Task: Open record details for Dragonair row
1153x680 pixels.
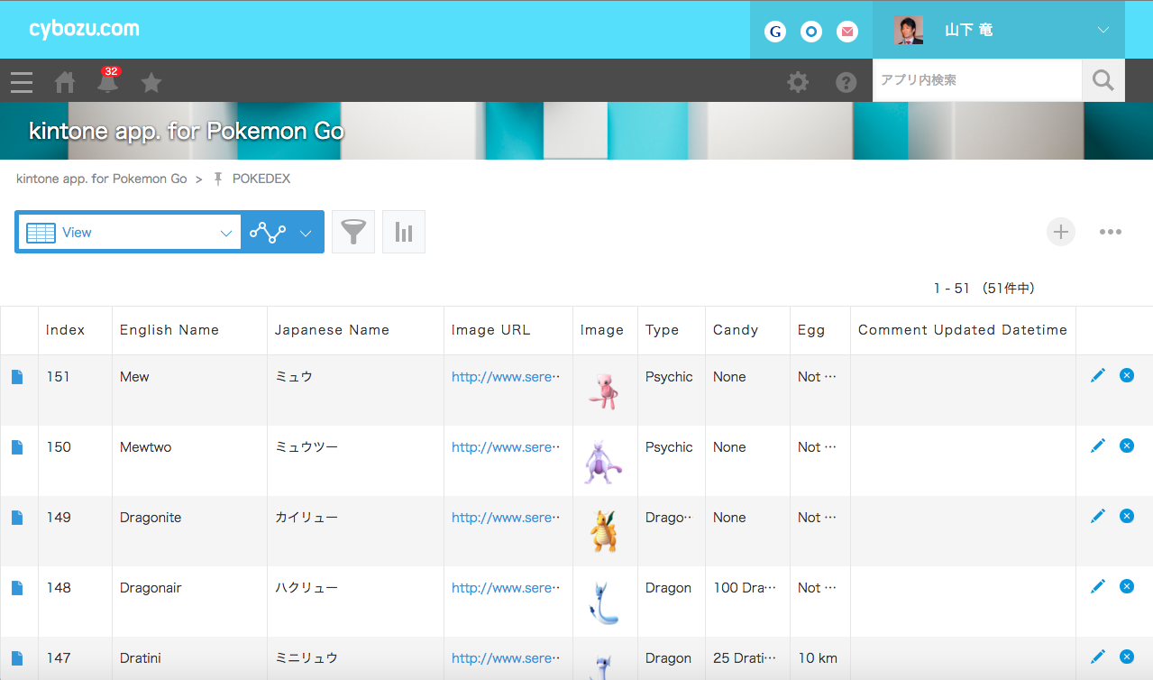Action: (x=17, y=588)
